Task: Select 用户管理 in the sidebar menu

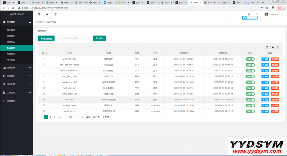Action: tap(11, 60)
